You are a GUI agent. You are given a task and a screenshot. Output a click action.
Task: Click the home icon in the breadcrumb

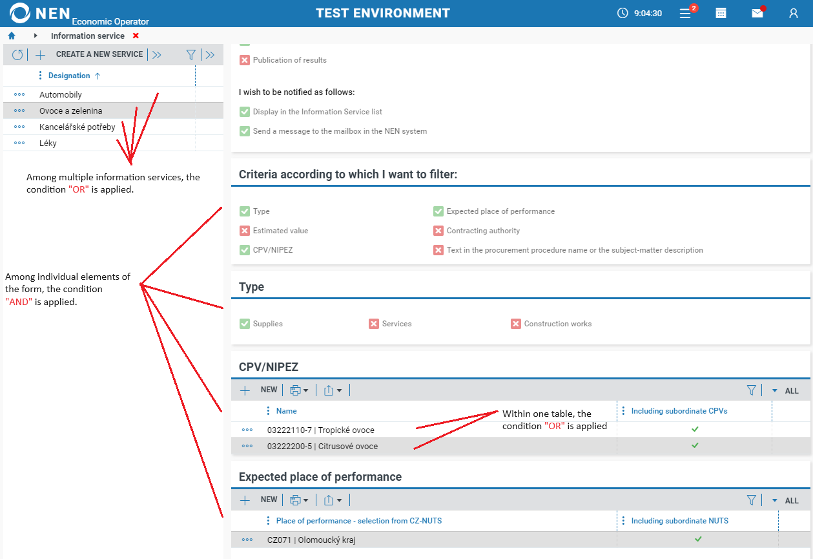(12, 36)
